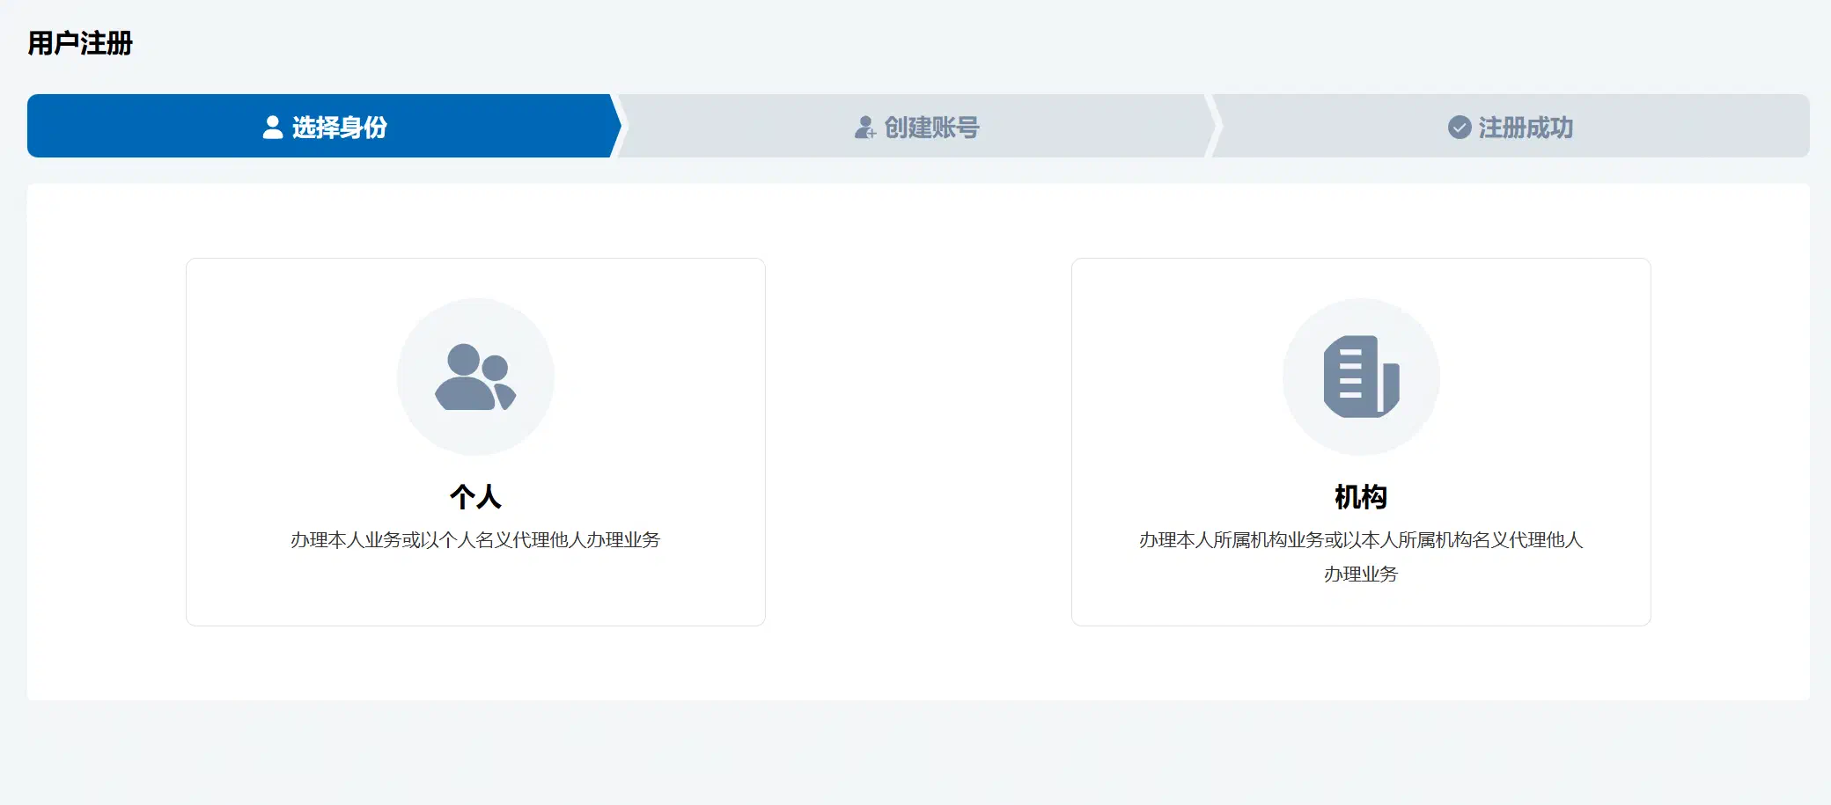The height and width of the screenshot is (805, 1831).
Task: Go to the 创建账号 step
Action: pos(916,126)
